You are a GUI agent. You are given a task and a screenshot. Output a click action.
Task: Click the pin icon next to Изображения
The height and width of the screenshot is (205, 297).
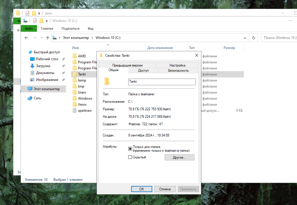tap(64, 80)
